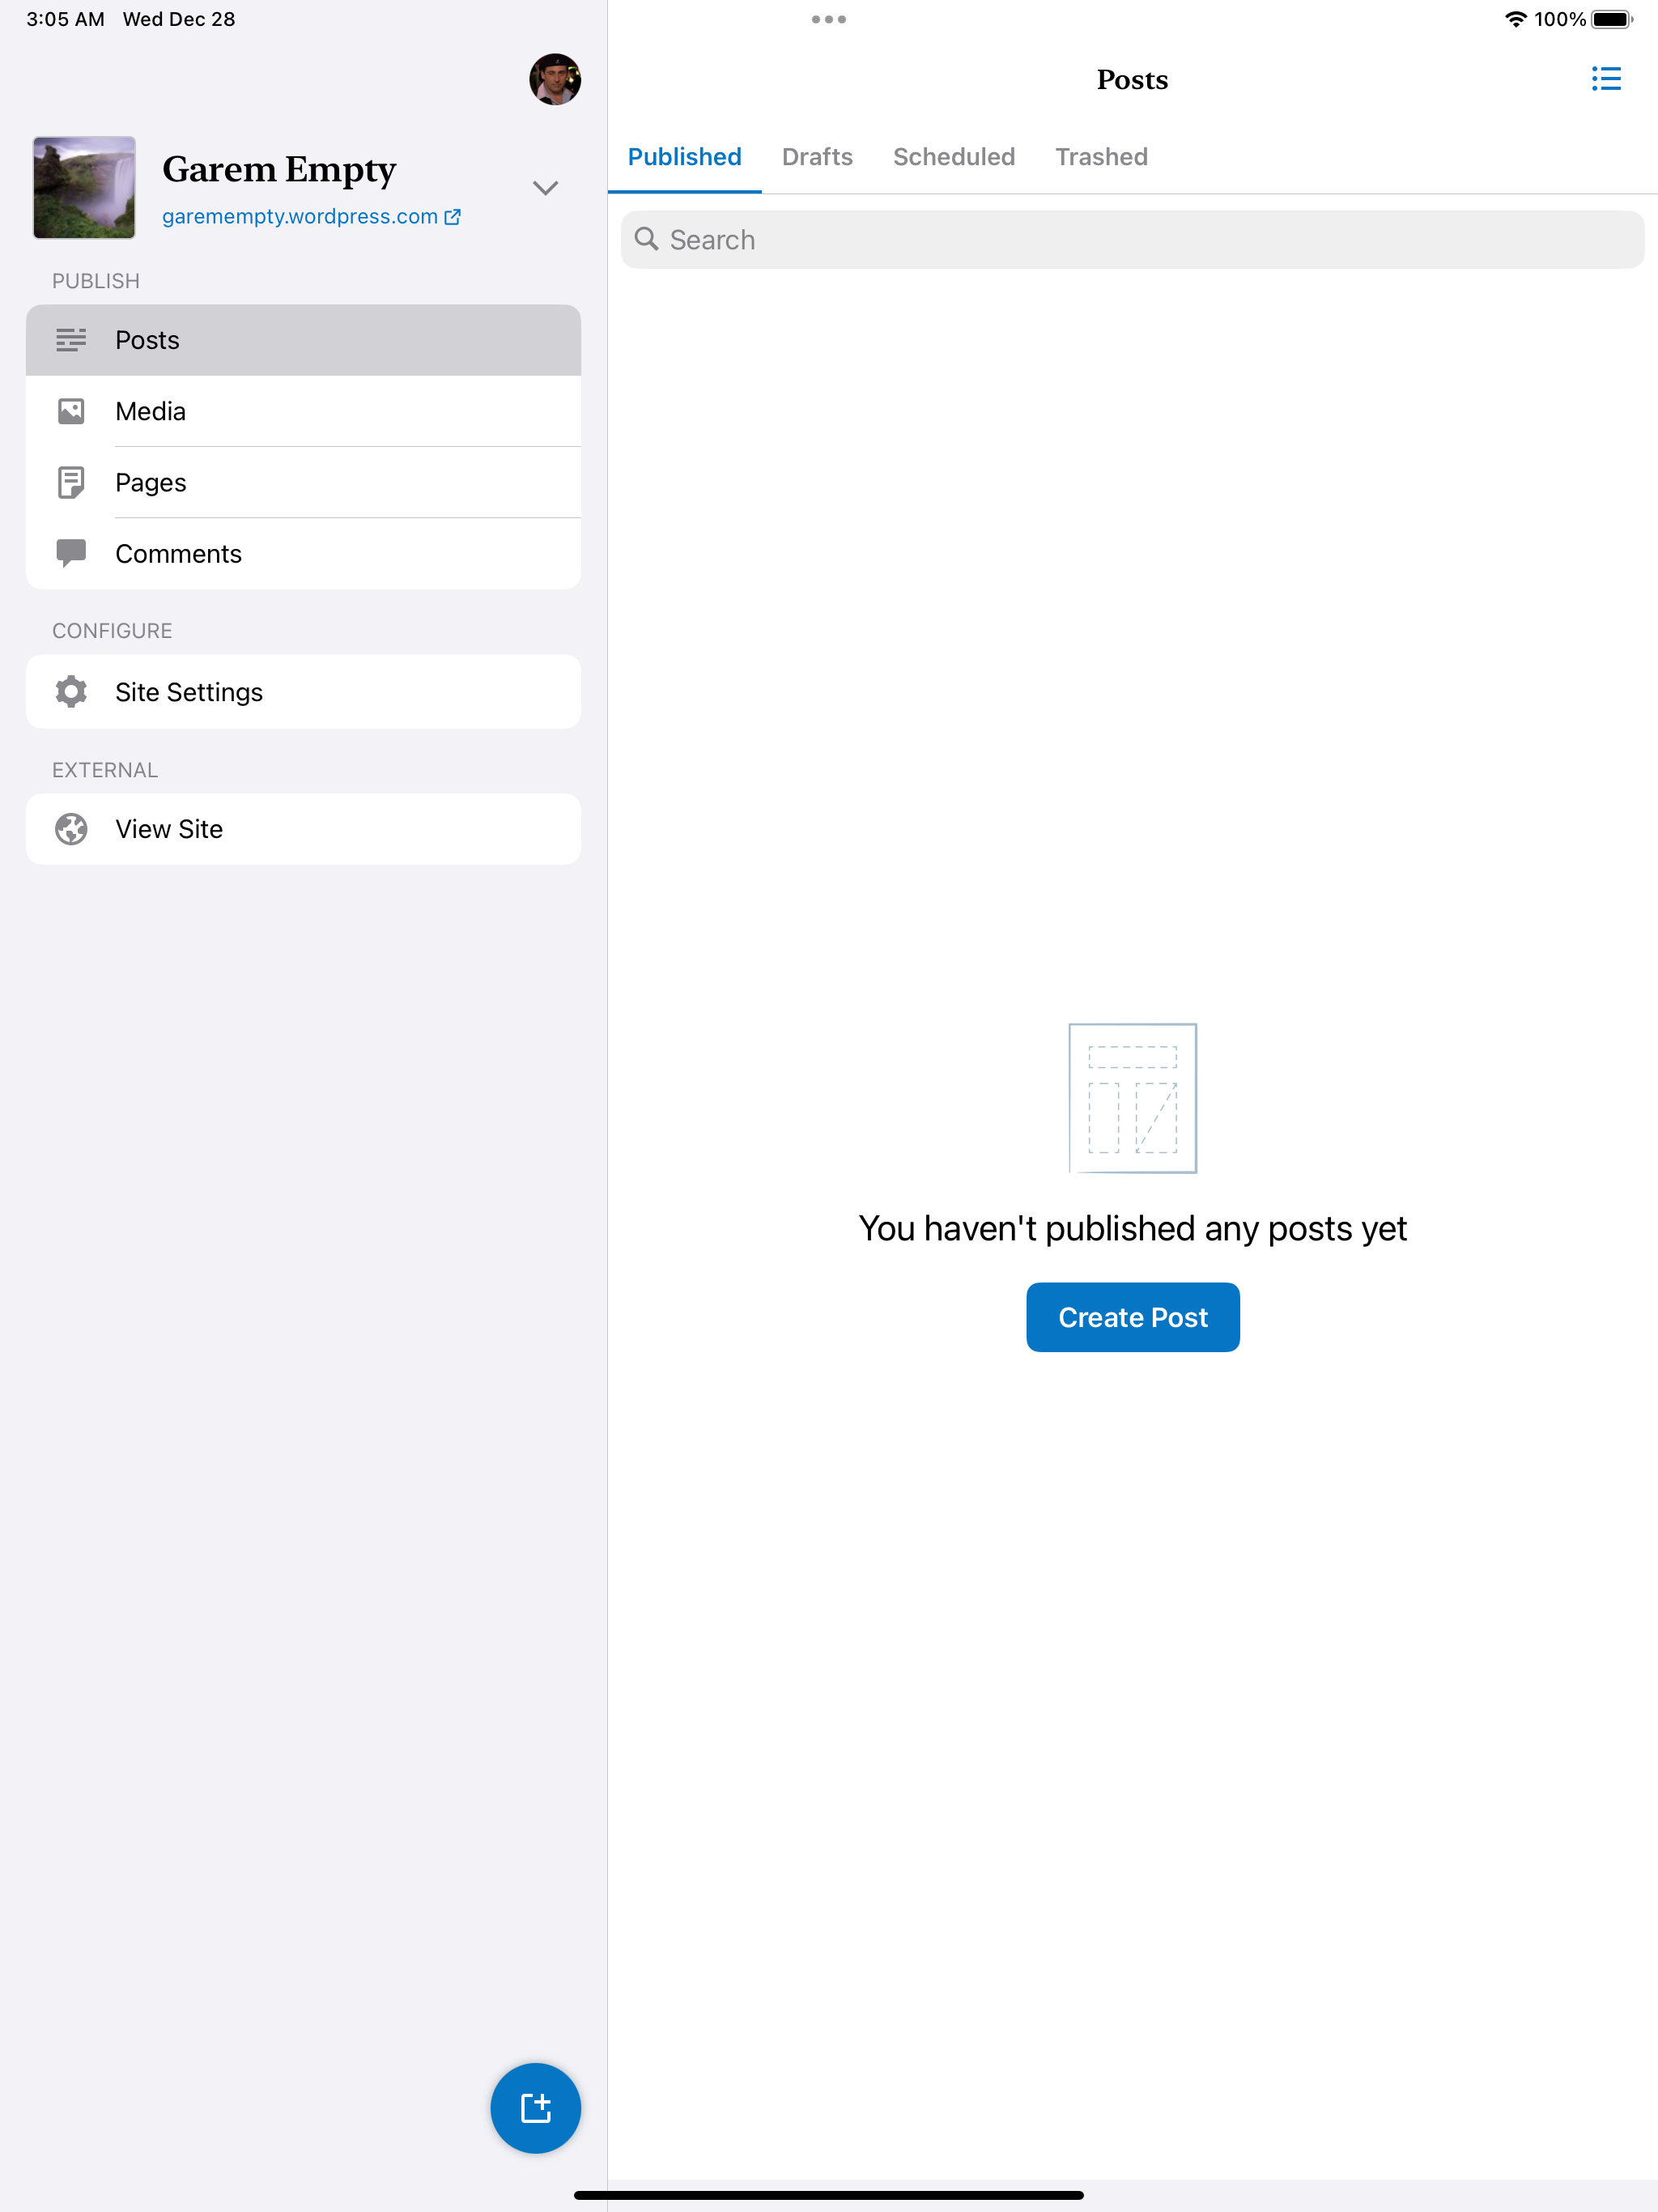1658x2212 pixels.
Task: Open Site Settings gear icon
Action: click(71, 691)
